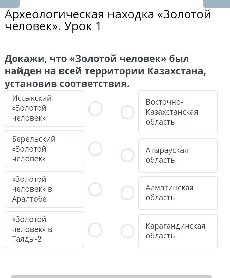This screenshot has height=278, width=230.
Task: Select the circle beside Восточно-Казахстанская область
Action: [128, 112]
